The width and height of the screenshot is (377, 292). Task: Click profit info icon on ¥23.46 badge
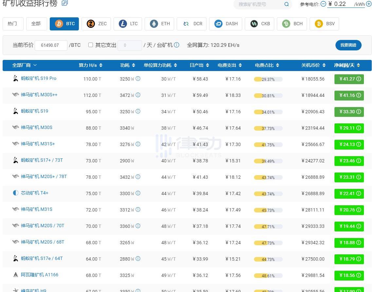pyautogui.click(x=358, y=161)
